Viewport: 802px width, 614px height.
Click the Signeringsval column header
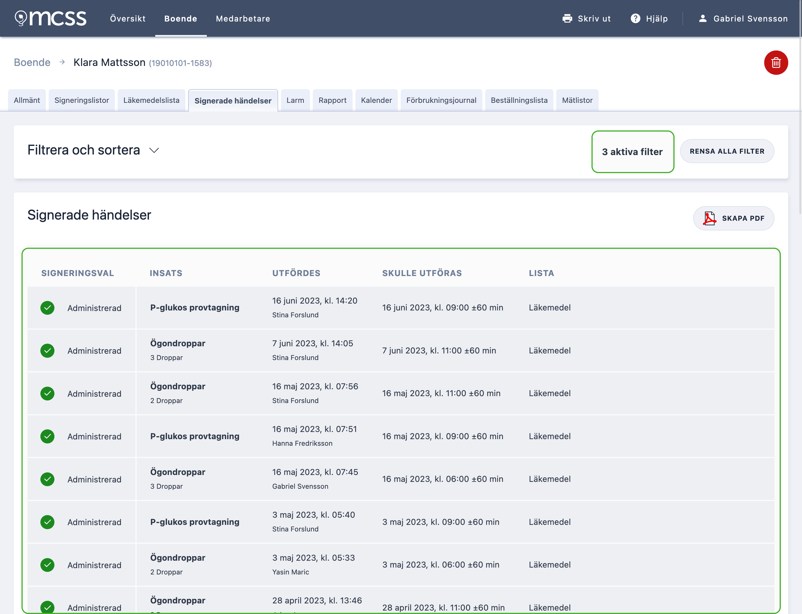pyautogui.click(x=77, y=273)
